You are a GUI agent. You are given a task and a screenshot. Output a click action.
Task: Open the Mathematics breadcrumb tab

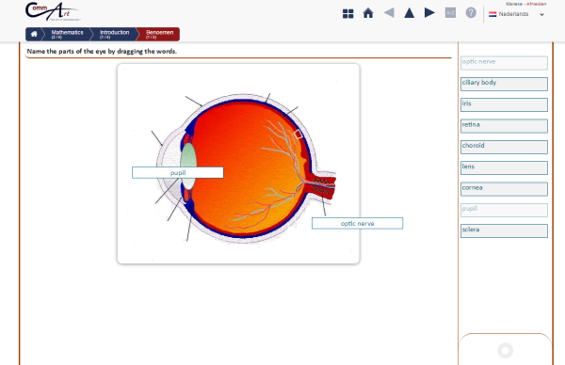click(x=67, y=34)
